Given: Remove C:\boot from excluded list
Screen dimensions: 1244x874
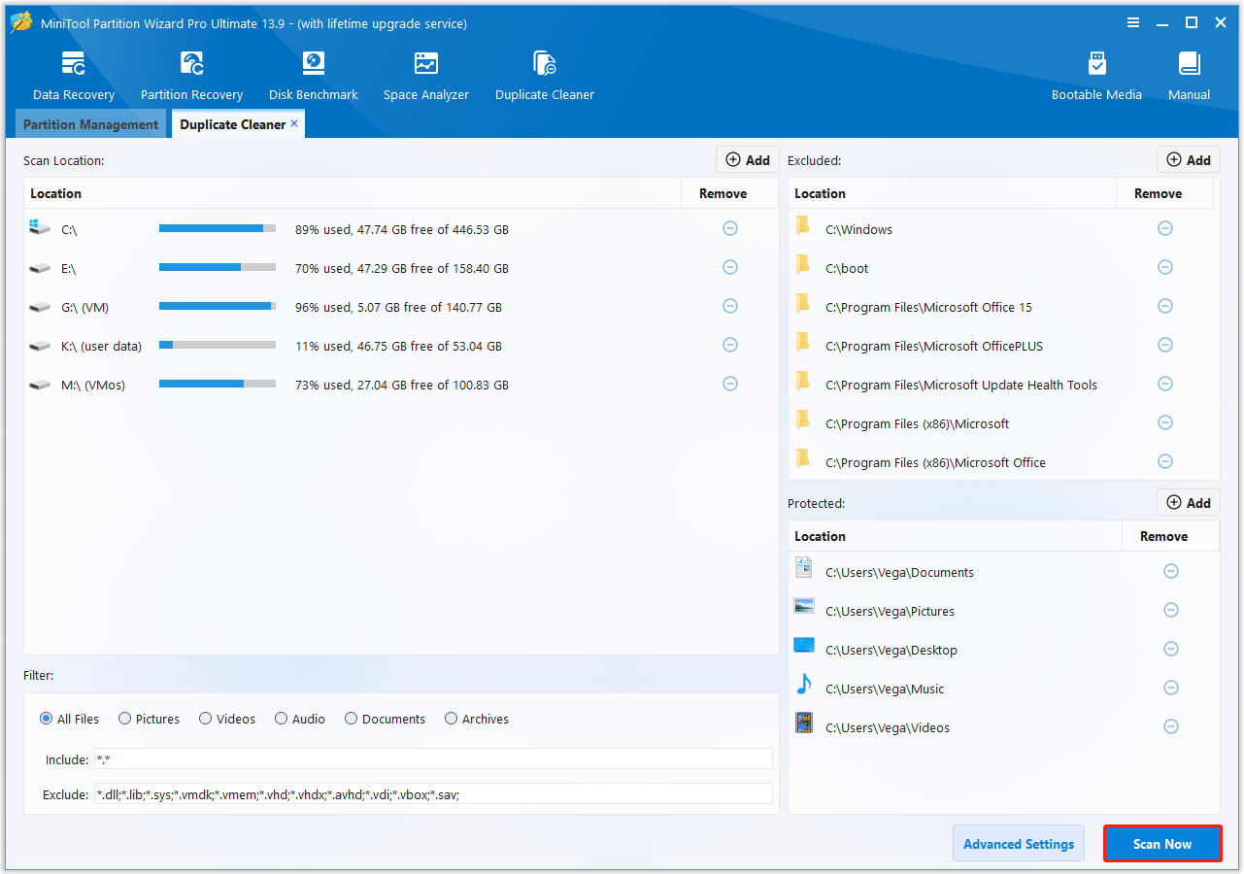Looking at the screenshot, I should [1165, 267].
